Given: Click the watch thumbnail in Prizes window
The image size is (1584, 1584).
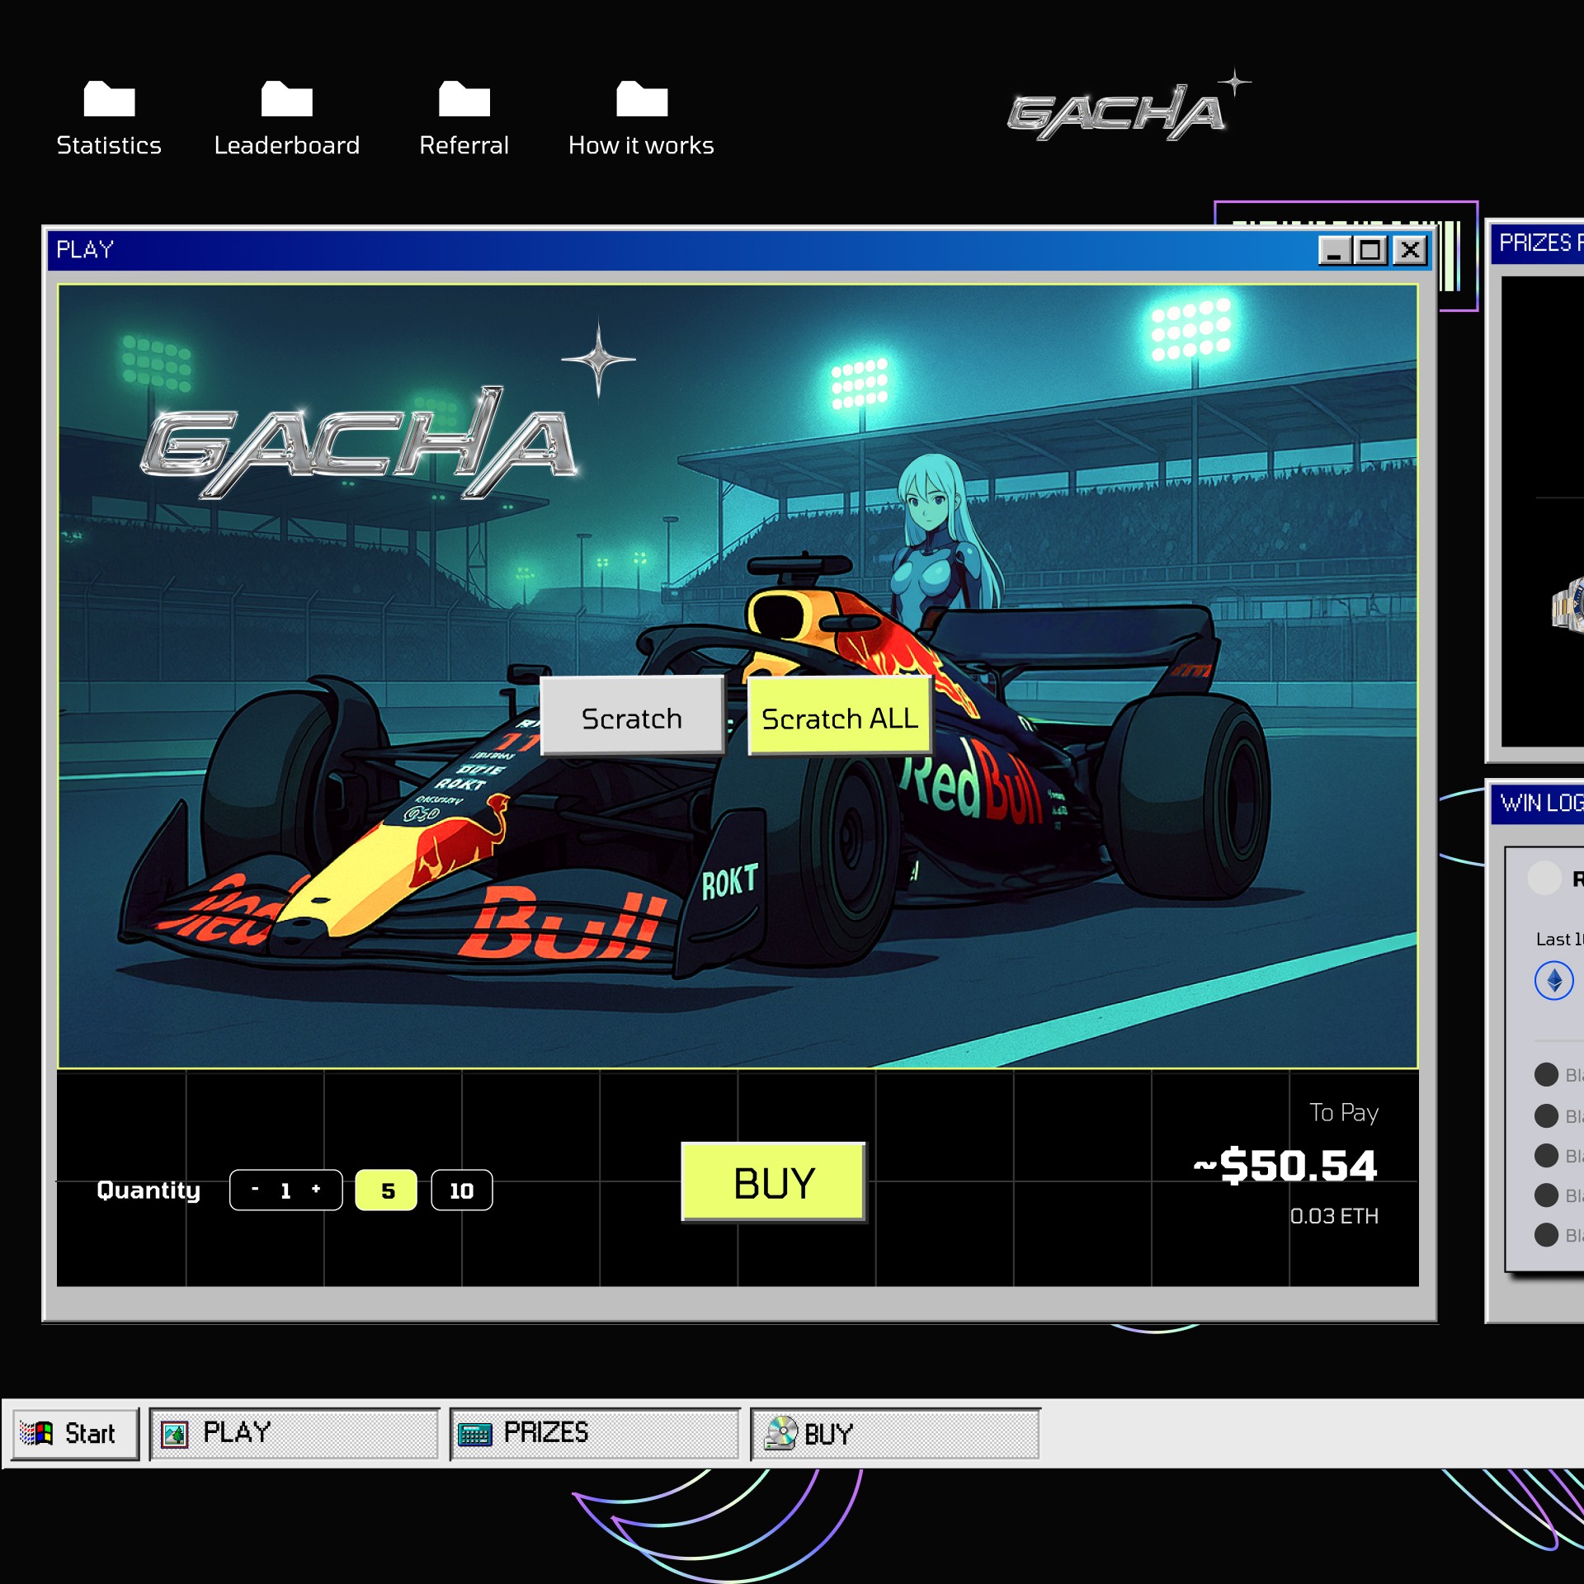Looking at the screenshot, I should 1567,606.
